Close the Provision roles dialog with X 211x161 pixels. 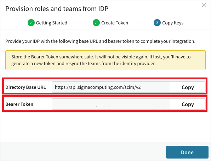click(x=204, y=5)
